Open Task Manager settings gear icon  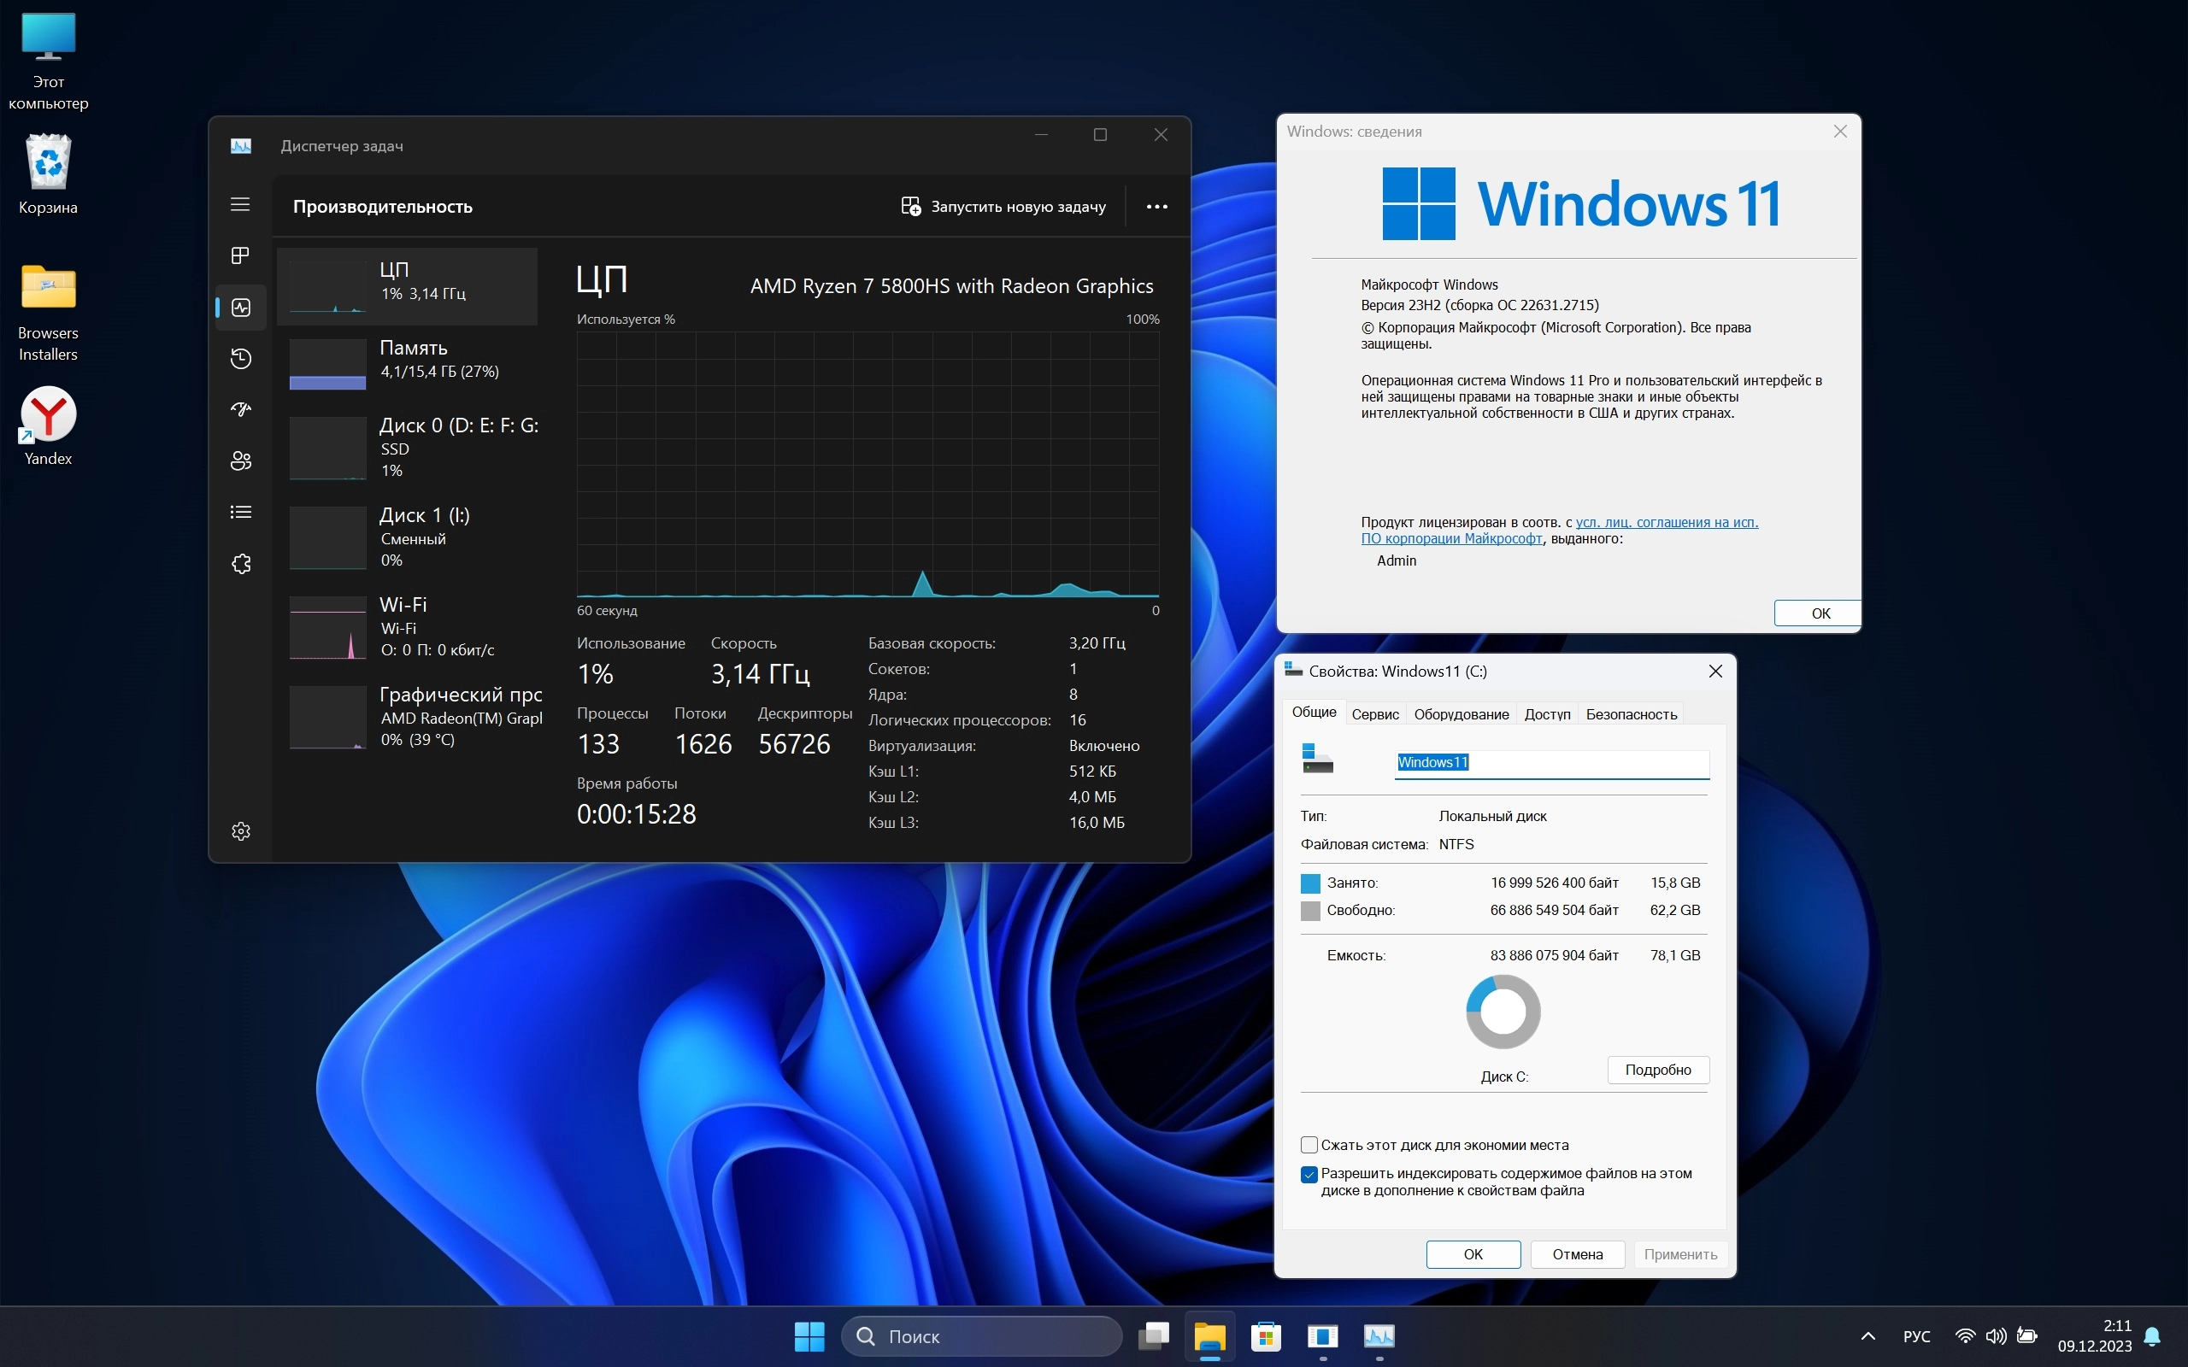(240, 830)
